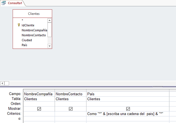Uncheck Mostrar for NombreContacto
Viewport: 176px width, 123px height.
71,109
